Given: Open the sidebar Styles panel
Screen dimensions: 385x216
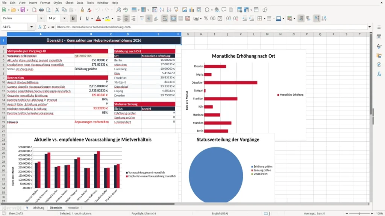Looking at the screenshot, I should (x=379, y=46).
